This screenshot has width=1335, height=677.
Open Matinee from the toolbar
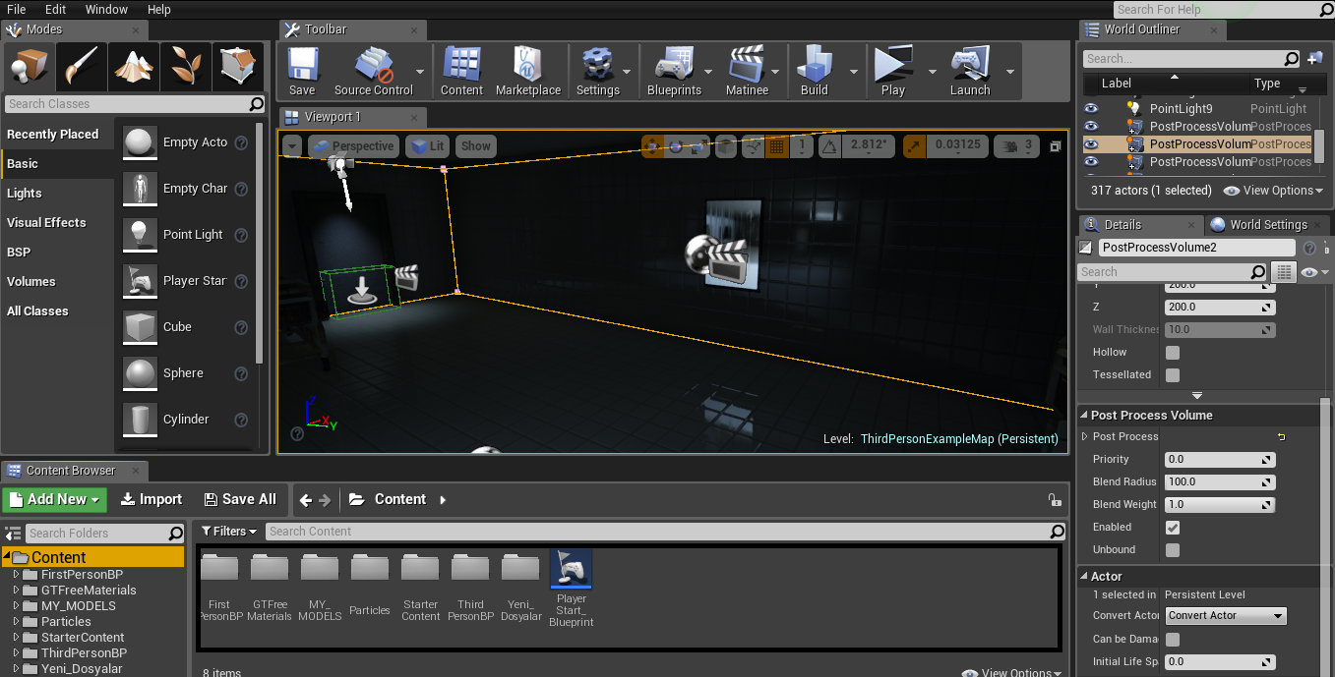tap(747, 71)
